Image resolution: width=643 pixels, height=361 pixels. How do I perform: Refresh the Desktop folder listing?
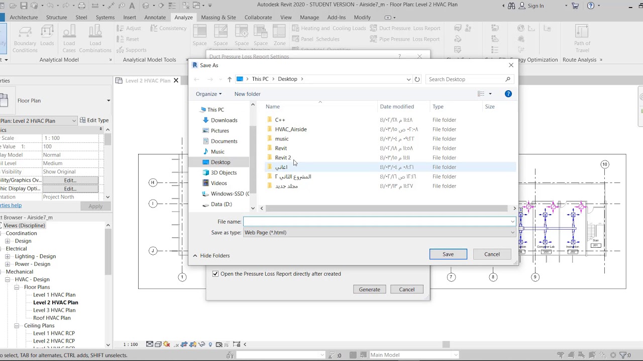[x=417, y=79]
